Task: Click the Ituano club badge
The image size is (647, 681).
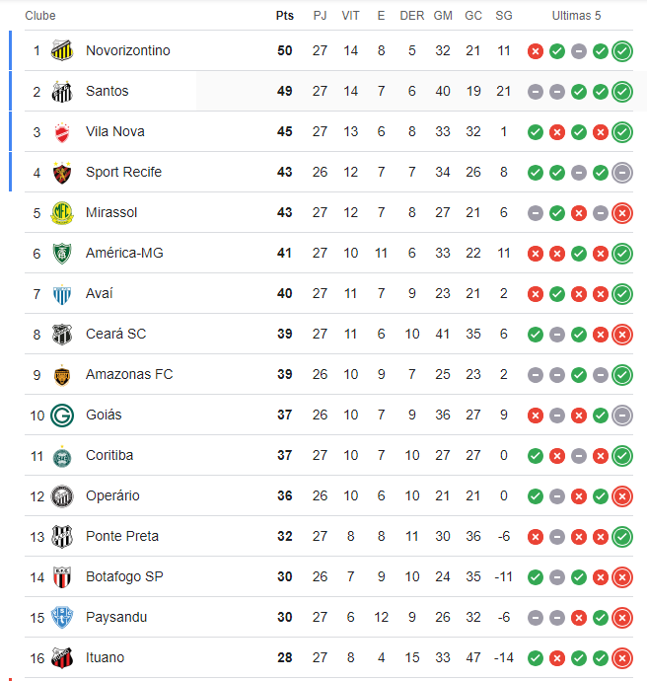Action: click(x=62, y=657)
